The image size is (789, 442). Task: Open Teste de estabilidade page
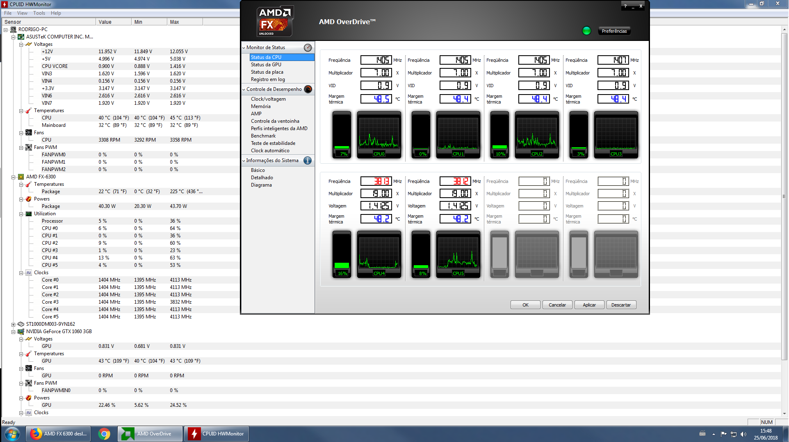[x=273, y=143]
